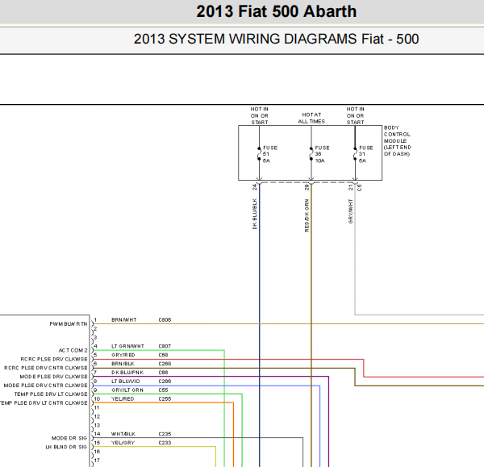Click the 'FUSE 51 5A' label
484x467 pixels.
[270, 154]
